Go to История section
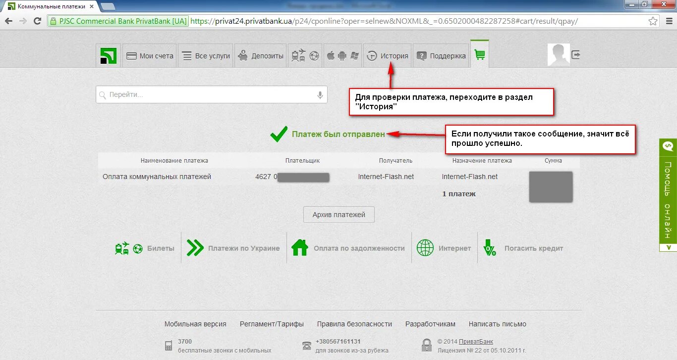 click(x=387, y=56)
